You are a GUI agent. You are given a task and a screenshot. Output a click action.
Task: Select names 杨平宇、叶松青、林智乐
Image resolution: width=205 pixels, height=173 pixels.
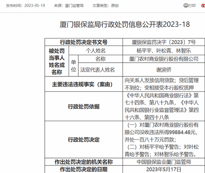(x=164, y=51)
